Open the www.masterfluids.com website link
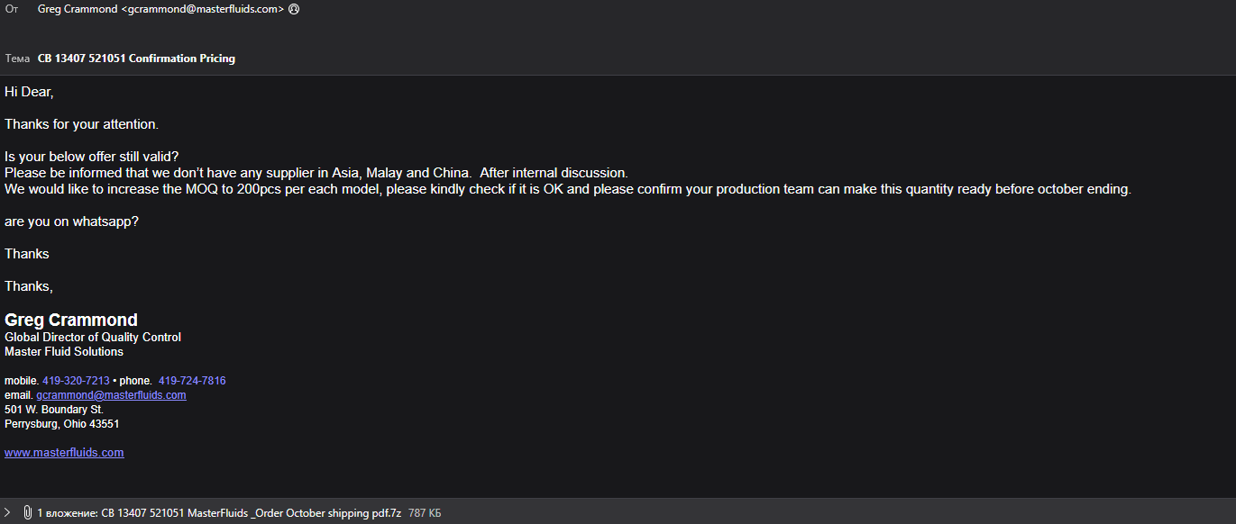The image size is (1236, 524). coord(64,453)
